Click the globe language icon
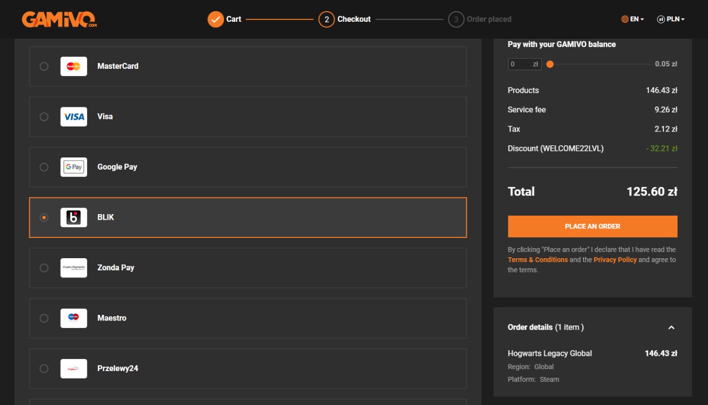Screen dimensions: 708x405 tap(625, 19)
